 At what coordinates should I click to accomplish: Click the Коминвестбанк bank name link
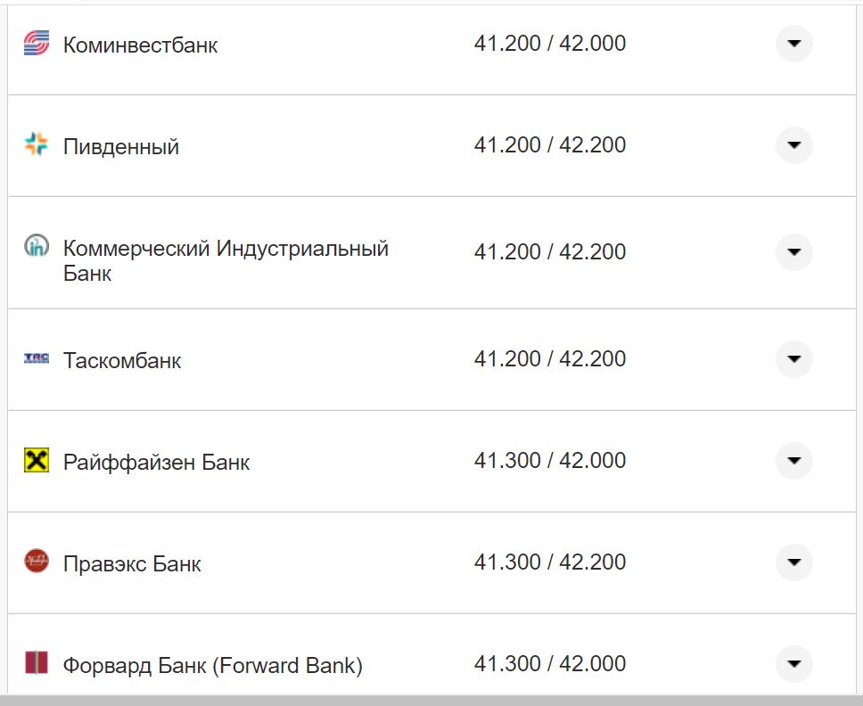[139, 45]
